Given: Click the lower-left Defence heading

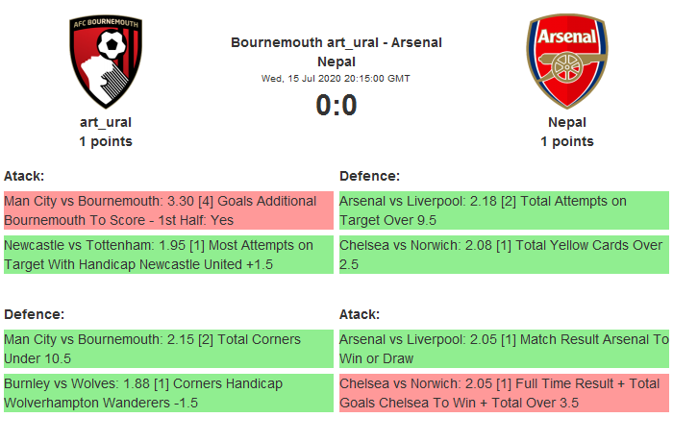Looking at the screenshot, I should 35,314.
